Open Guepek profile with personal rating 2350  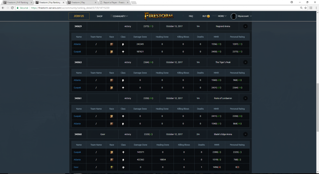tap(77, 116)
